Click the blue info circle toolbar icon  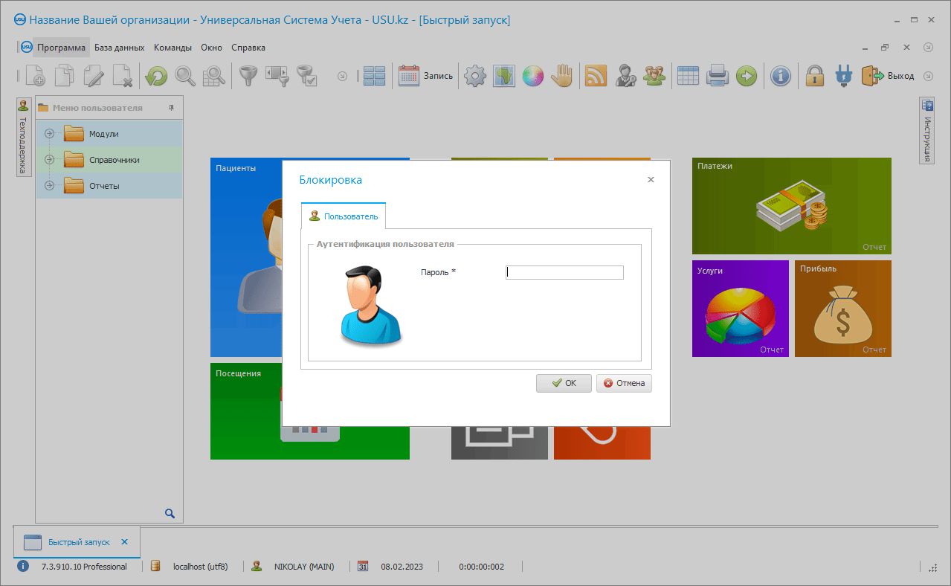coord(780,76)
